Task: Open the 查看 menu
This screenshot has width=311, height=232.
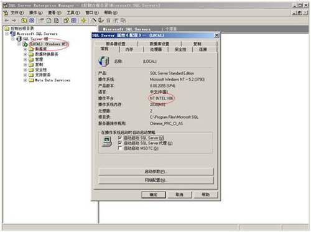Action: (x=55, y=13)
